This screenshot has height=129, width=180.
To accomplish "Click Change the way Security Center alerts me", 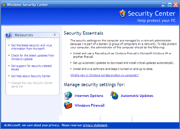I will tap(32, 85).
